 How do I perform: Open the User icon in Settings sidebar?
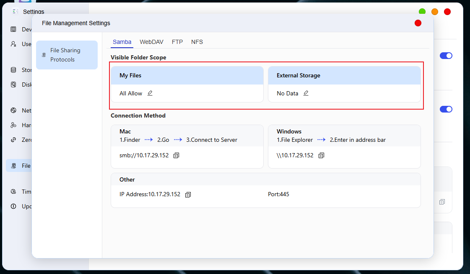pos(13,44)
